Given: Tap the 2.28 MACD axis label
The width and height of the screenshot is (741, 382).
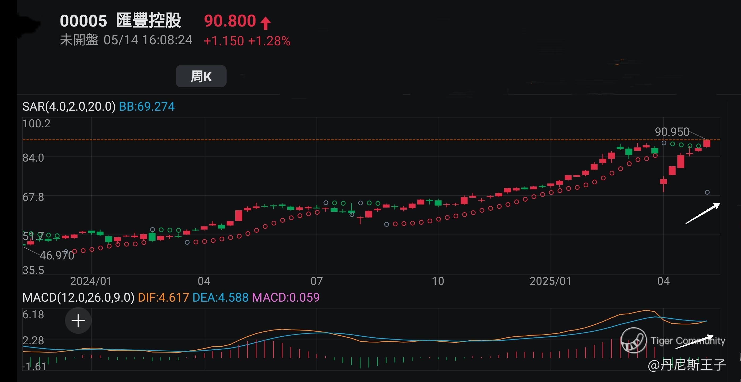Looking at the screenshot, I should tap(33, 340).
